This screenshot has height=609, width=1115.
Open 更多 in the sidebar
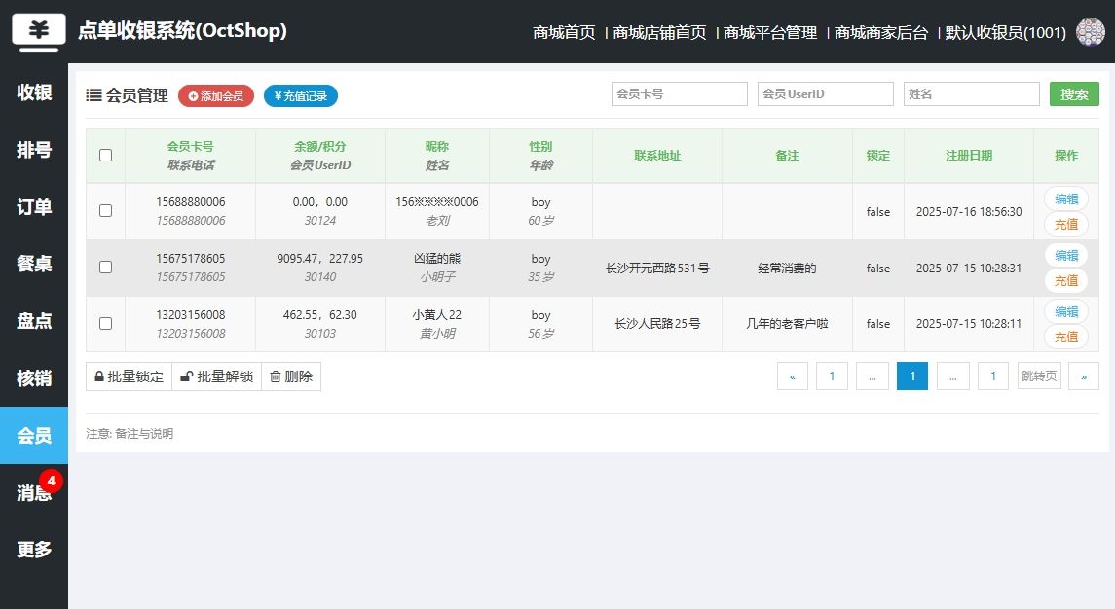(x=34, y=550)
